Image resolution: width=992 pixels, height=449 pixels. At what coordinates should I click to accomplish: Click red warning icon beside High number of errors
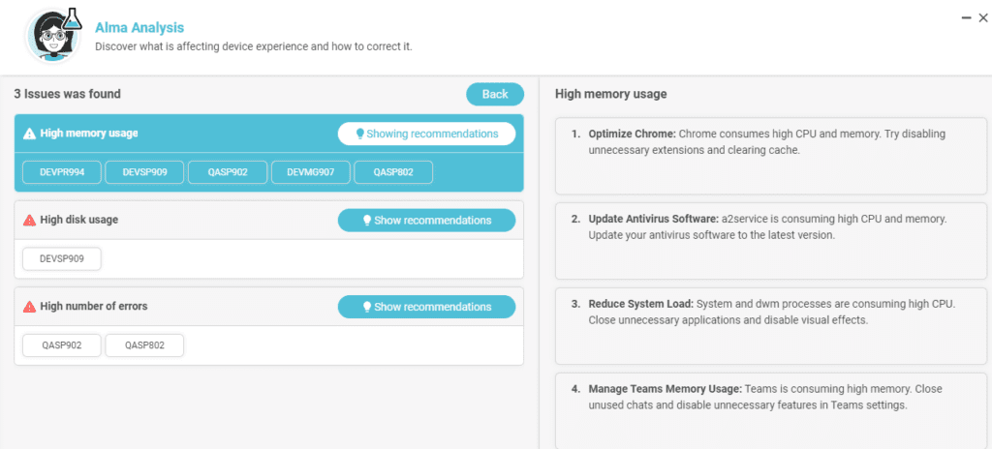(29, 307)
